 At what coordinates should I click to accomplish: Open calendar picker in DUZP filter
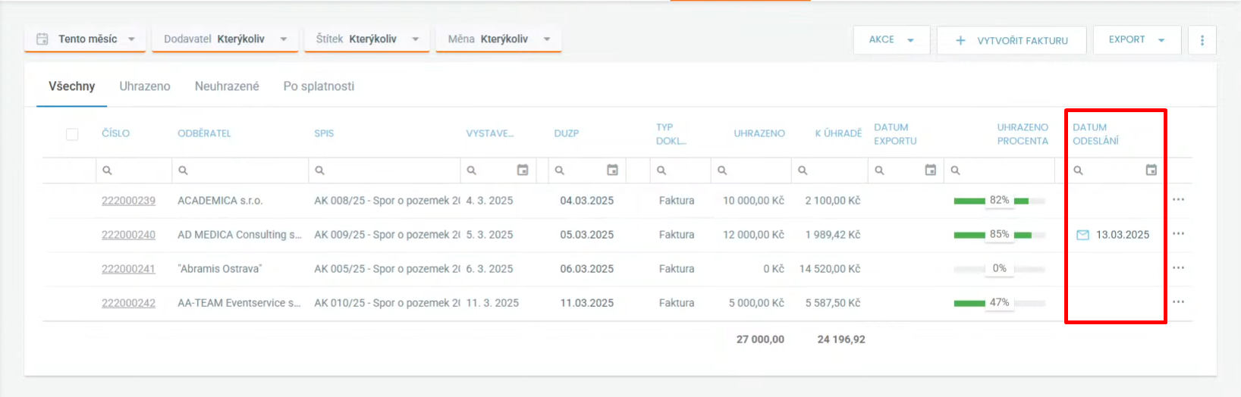[612, 170]
